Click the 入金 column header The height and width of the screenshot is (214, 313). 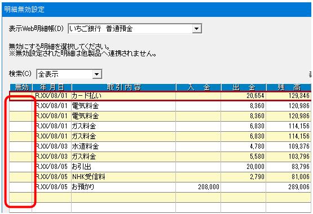(199, 87)
